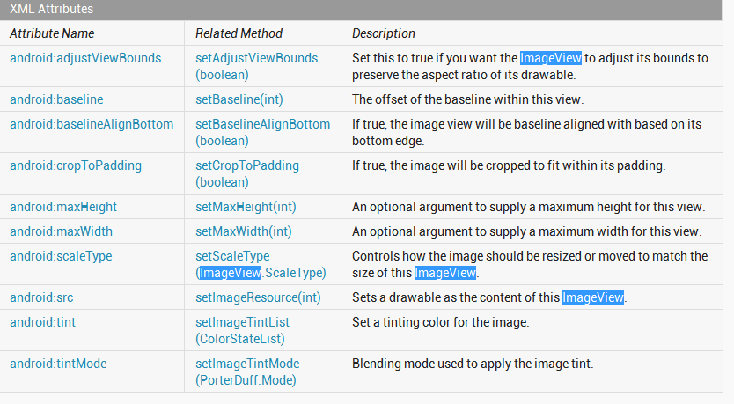Screen dimensions: 734x404
Task: Go to setBaselineAlignBottom(boolean) method
Action: (x=262, y=133)
